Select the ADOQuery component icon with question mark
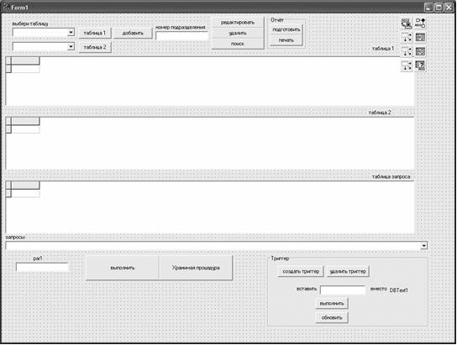 click(x=420, y=65)
